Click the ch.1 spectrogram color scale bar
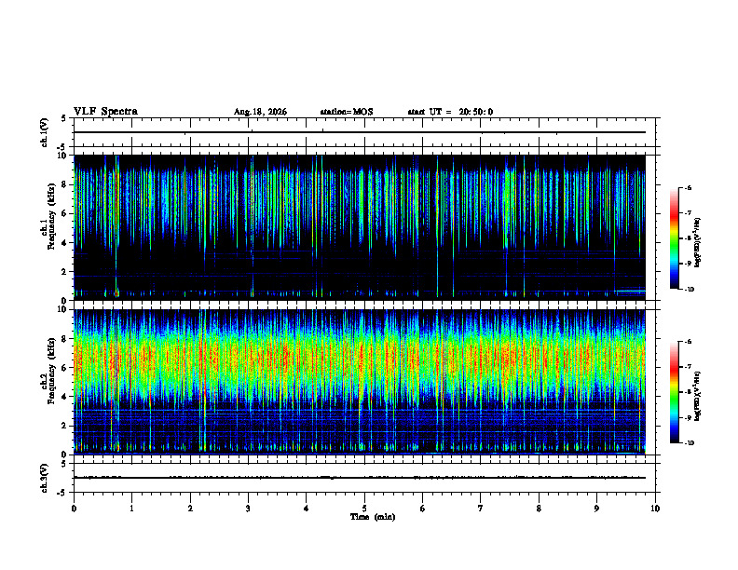Viewport: 738px width, 570px height. pyautogui.click(x=674, y=238)
